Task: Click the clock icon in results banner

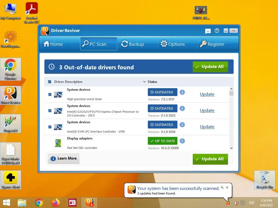Action: [52, 67]
